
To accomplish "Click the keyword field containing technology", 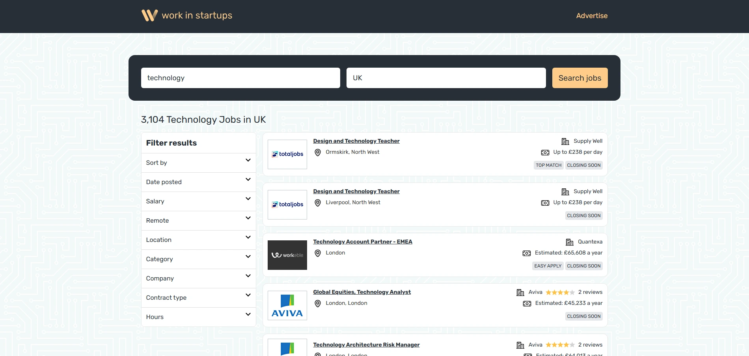I will tap(240, 78).
